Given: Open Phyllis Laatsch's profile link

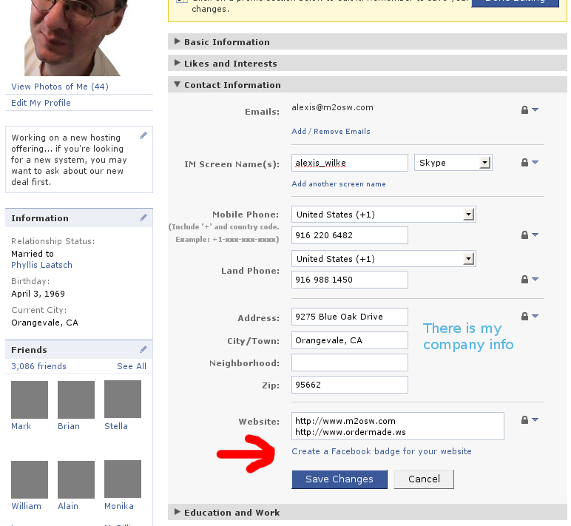Looking at the screenshot, I should [x=41, y=265].
